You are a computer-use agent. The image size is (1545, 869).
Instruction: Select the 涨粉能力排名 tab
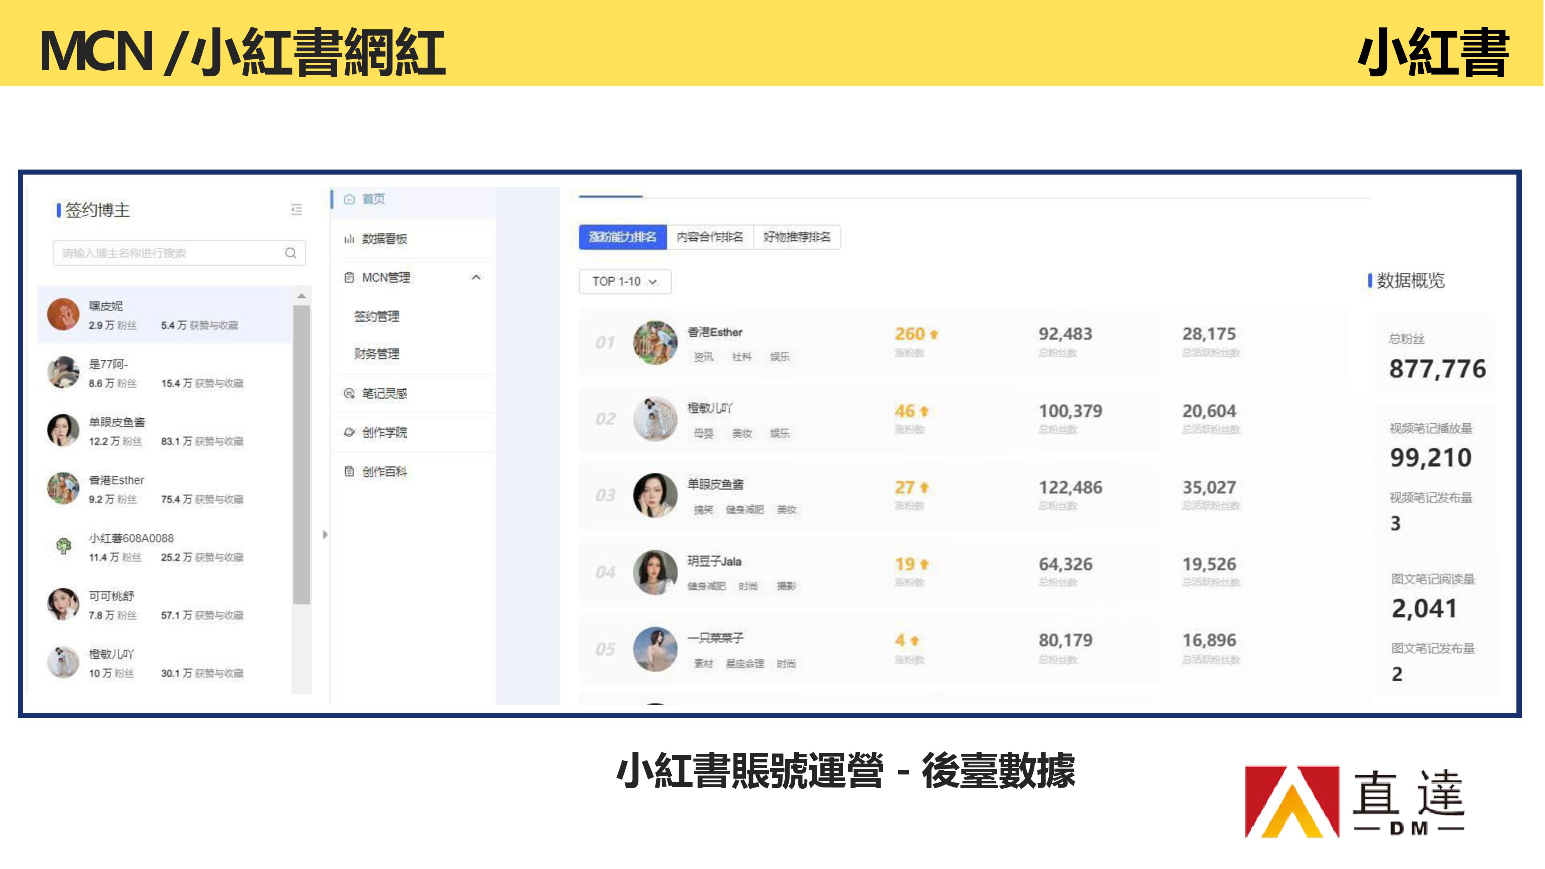click(x=622, y=238)
